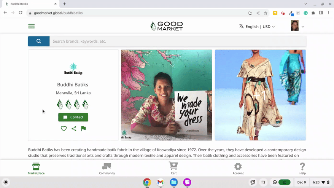Go to Account settings gear

coord(238,169)
